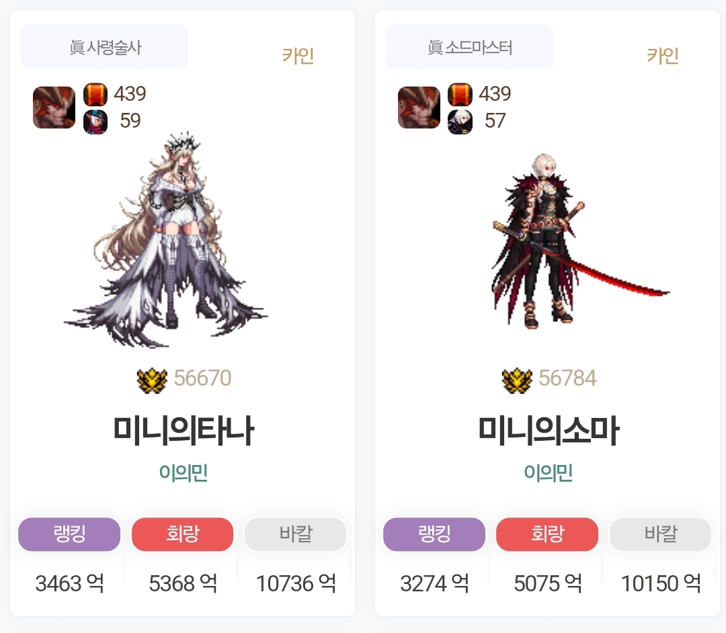The height and width of the screenshot is (633, 726).
Task: Click the orange banner icon beside 439 on left card
Action: tap(95, 94)
